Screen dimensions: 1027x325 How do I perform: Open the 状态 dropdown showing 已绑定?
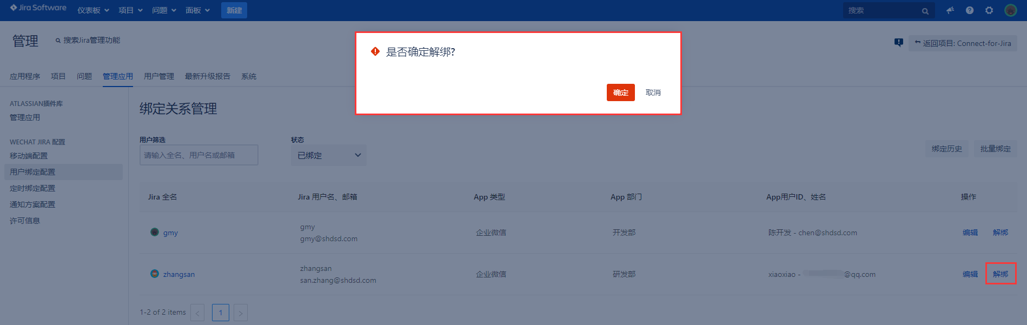(x=328, y=155)
